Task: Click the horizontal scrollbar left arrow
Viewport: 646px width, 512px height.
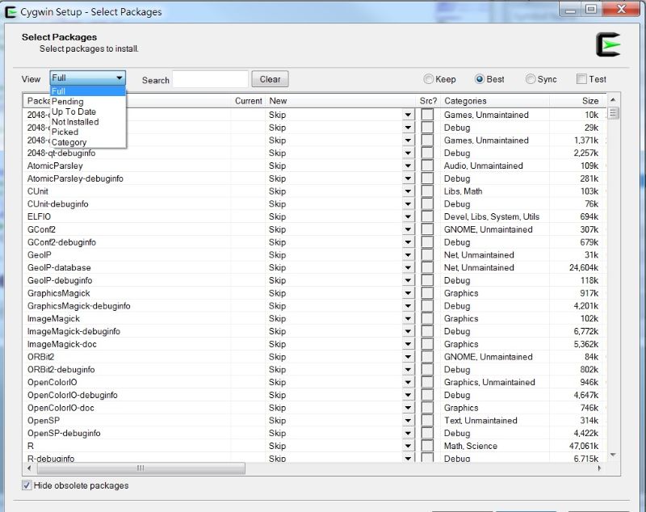Action: [29, 468]
